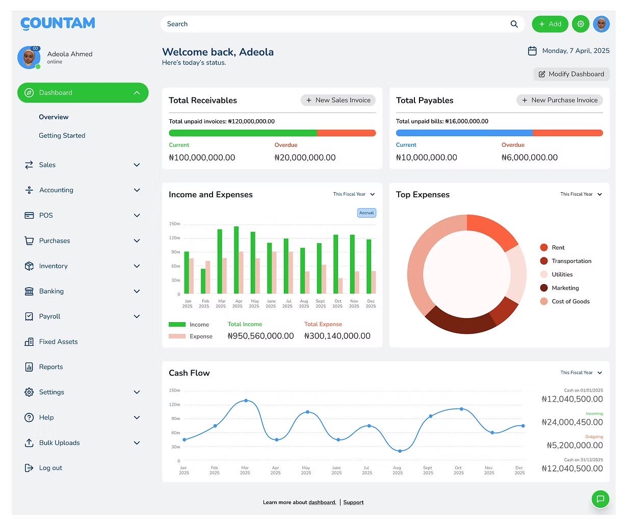Open Cash Flow fiscal year dropdown
Screen dimensions: 629x522
pyautogui.click(x=581, y=373)
